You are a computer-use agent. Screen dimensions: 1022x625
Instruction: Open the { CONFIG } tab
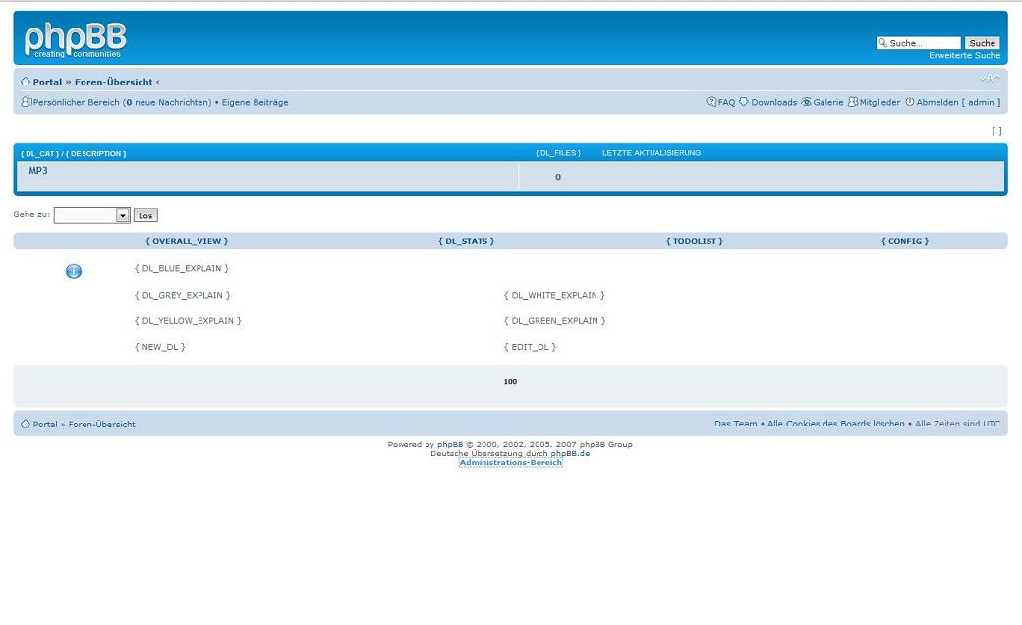pyautogui.click(x=904, y=241)
